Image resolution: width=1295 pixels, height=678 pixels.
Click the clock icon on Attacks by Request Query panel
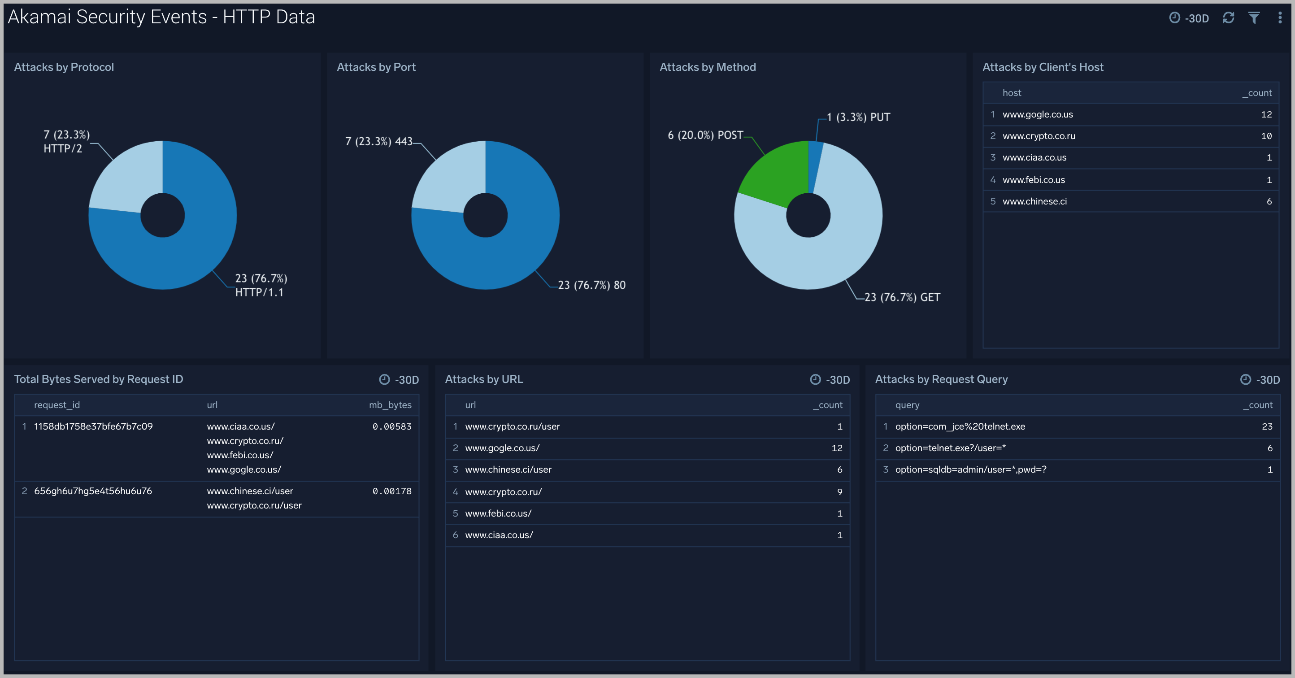[1245, 380]
